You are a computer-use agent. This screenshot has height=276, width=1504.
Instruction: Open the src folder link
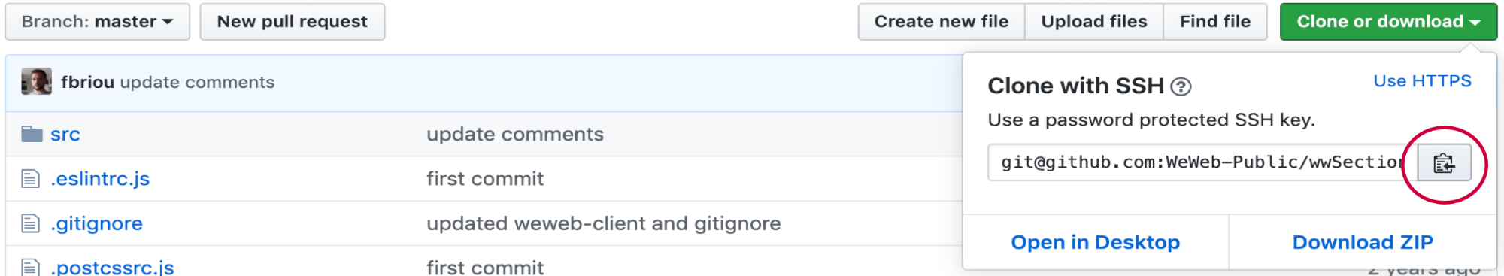[65, 135]
